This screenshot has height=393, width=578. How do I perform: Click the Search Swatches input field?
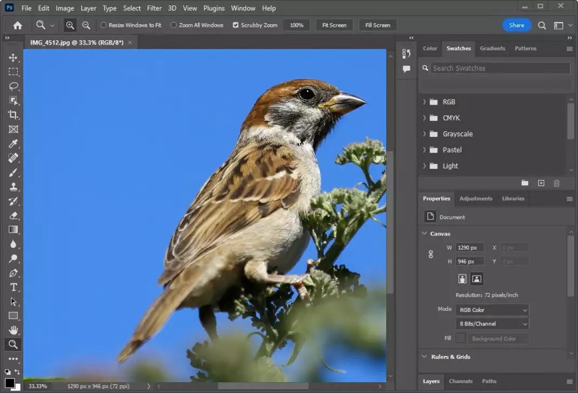point(500,68)
